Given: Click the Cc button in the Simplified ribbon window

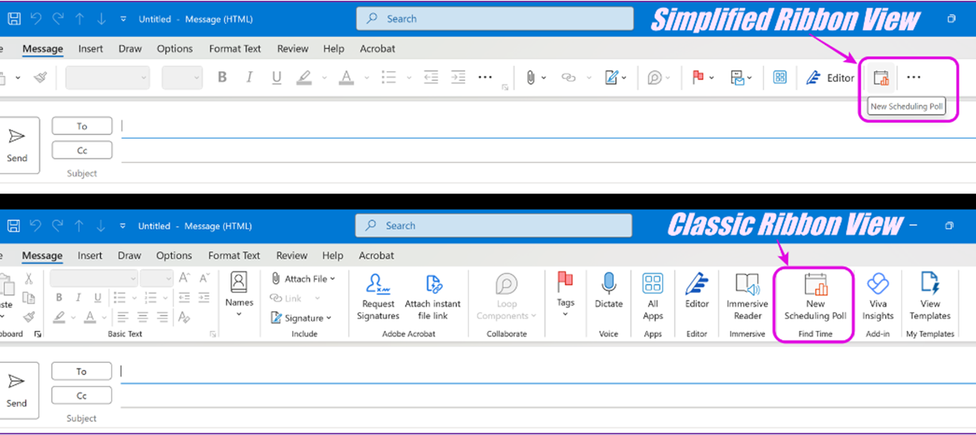Looking at the screenshot, I should [x=82, y=151].
